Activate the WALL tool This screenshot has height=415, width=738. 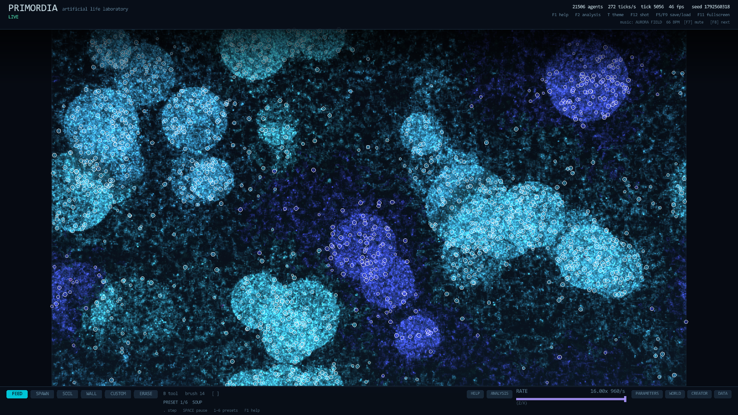tap(91, 394)
